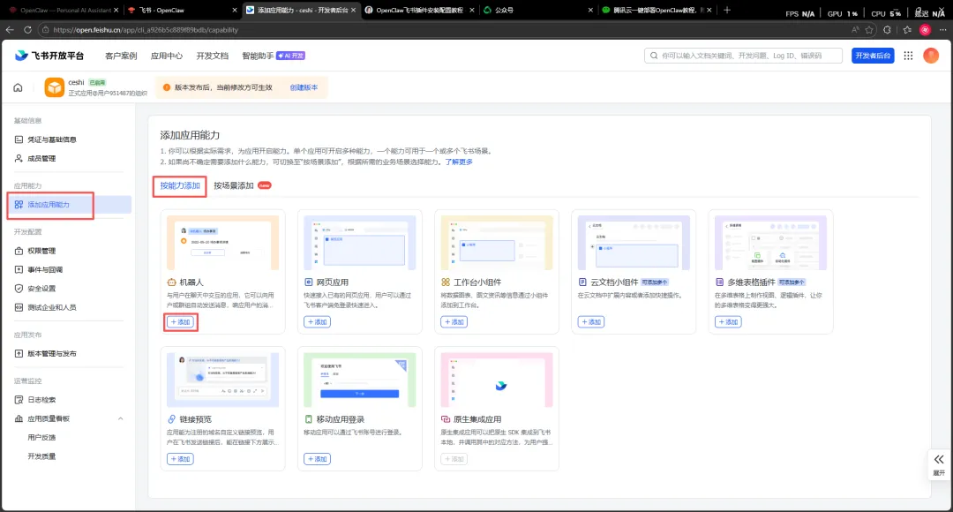Click the 工作台小组件 icon
Image resolution: width=953 pixels, height=512 pixels.
click(446, 282)
